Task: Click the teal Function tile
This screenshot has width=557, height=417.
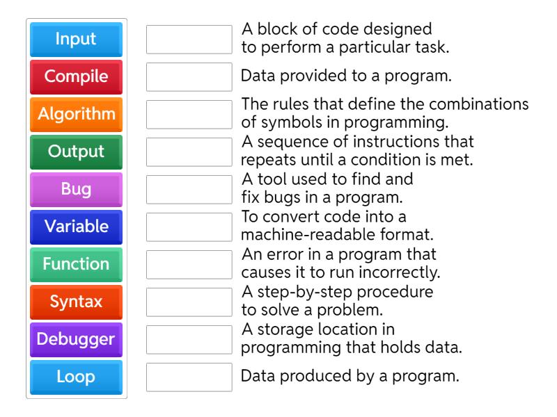Action: 76,264
